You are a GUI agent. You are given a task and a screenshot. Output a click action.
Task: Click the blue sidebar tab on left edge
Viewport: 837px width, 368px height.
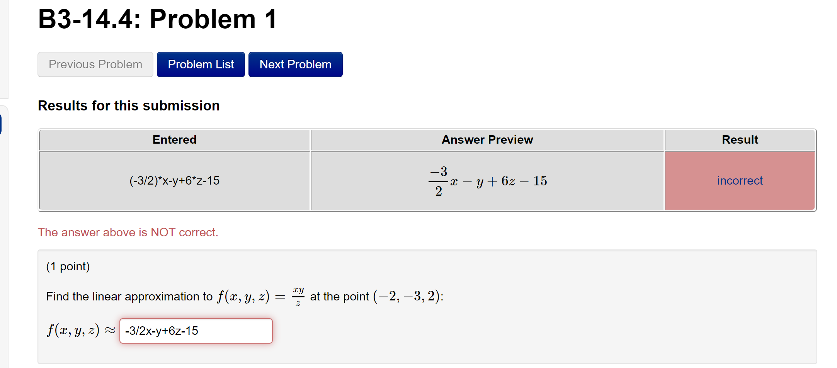click(2, 124)
